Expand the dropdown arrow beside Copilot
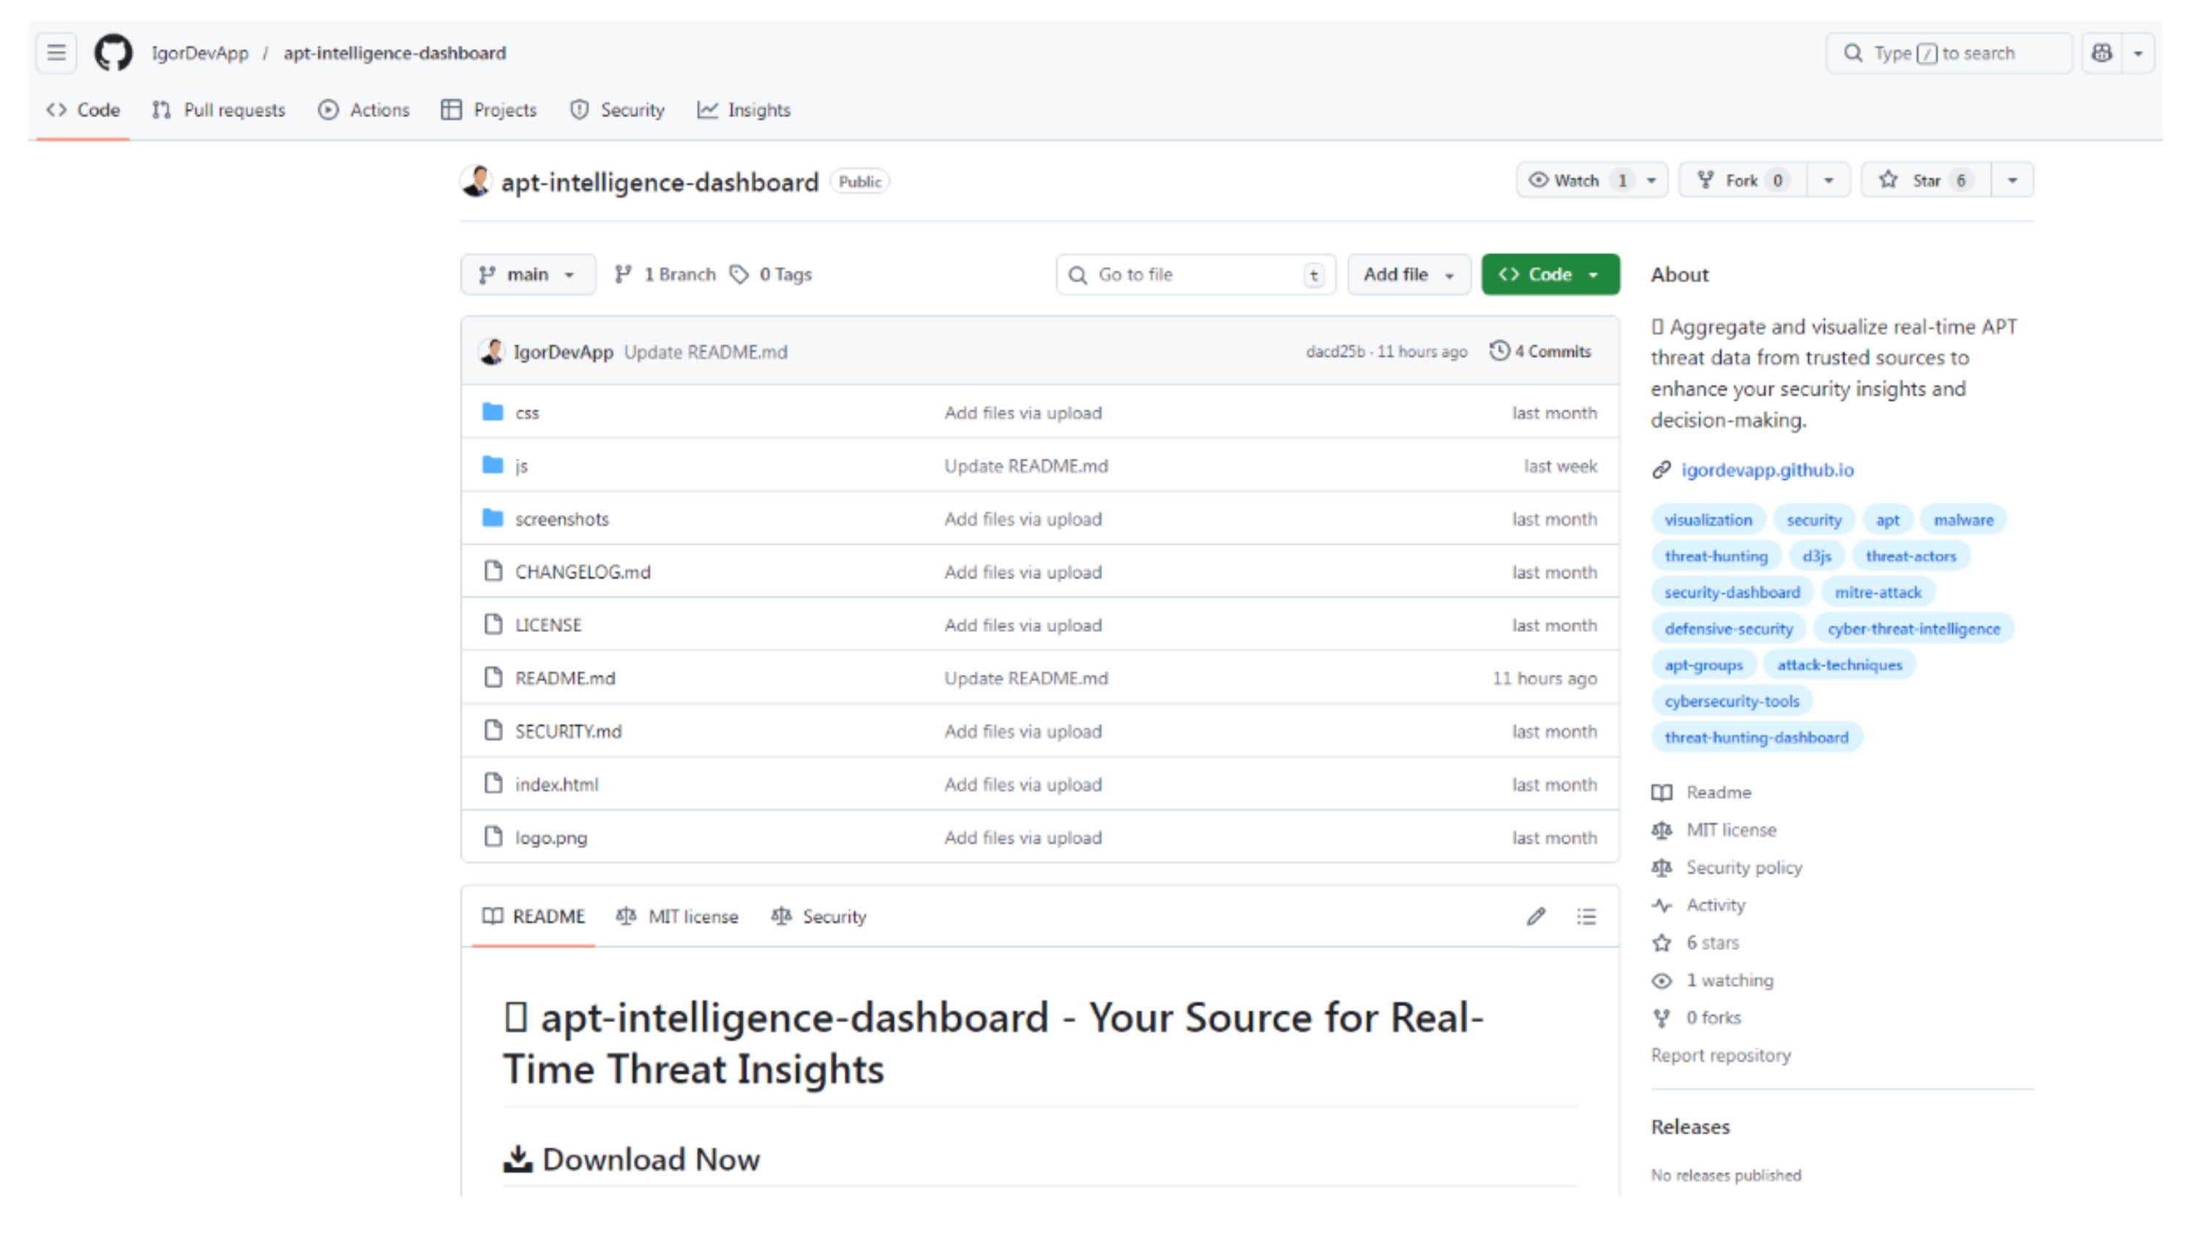Image resolution: width=2196 pixels, height=1235 pixels. pyautogui.click(x=2138, y=53)
